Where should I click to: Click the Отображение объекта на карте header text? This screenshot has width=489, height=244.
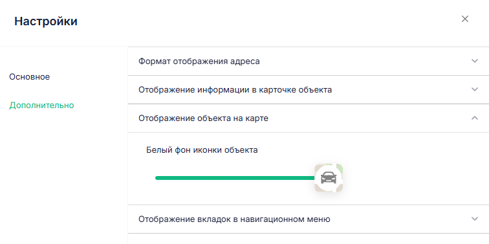[x=203, y=118]
